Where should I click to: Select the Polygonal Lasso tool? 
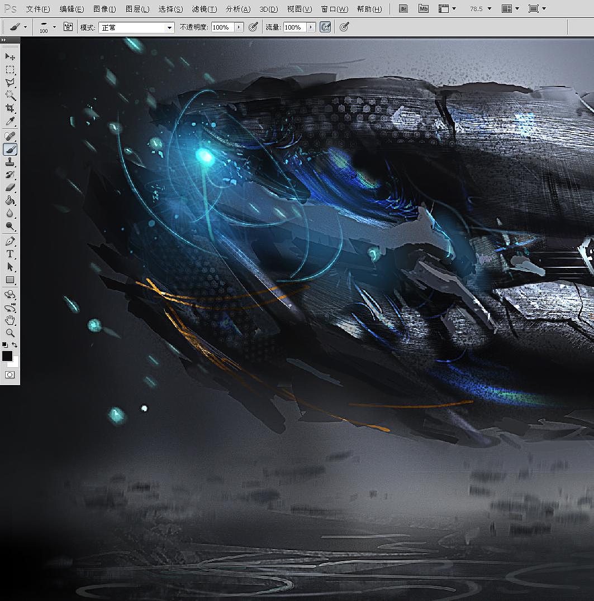point(10,83)
